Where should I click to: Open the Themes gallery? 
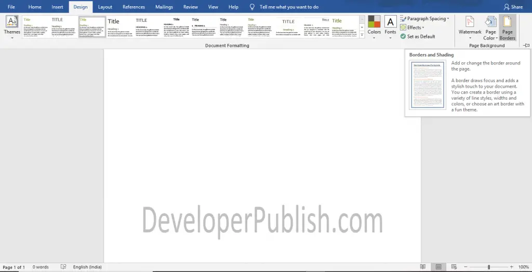[x=12, y=26]
